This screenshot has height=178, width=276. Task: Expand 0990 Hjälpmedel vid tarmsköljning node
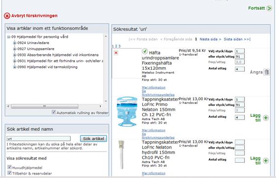(x=15, y=67)
